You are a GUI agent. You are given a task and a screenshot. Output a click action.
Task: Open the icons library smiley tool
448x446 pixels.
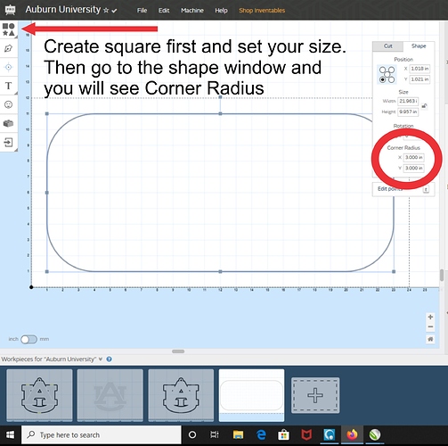coord(8,104)
